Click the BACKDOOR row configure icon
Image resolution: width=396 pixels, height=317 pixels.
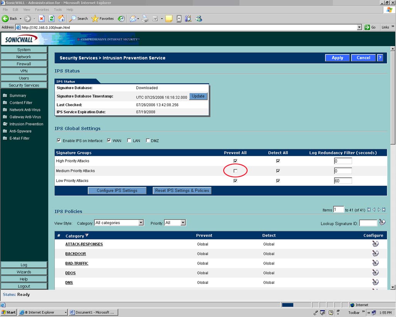click(375, 254)
